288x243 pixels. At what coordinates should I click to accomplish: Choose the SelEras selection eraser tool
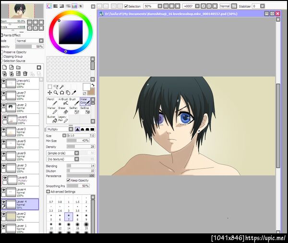pos(85,110)
